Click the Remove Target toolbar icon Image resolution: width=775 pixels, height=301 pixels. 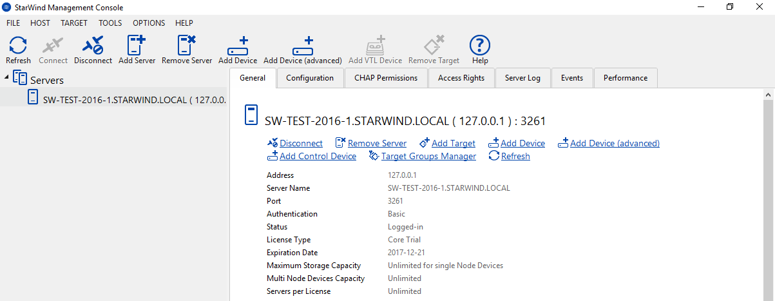pyautogui.click(x=434, y=45)
